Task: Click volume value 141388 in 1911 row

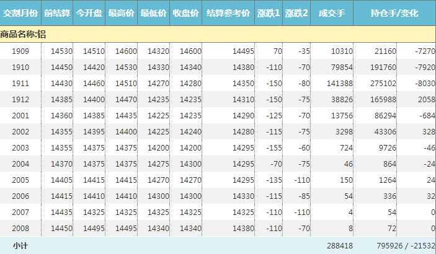Action: click(339, 83)
